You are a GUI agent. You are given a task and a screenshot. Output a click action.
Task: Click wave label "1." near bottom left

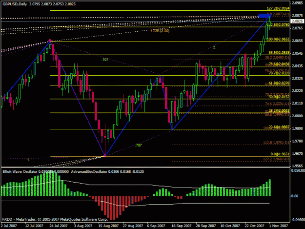click(x=28, y=160)
